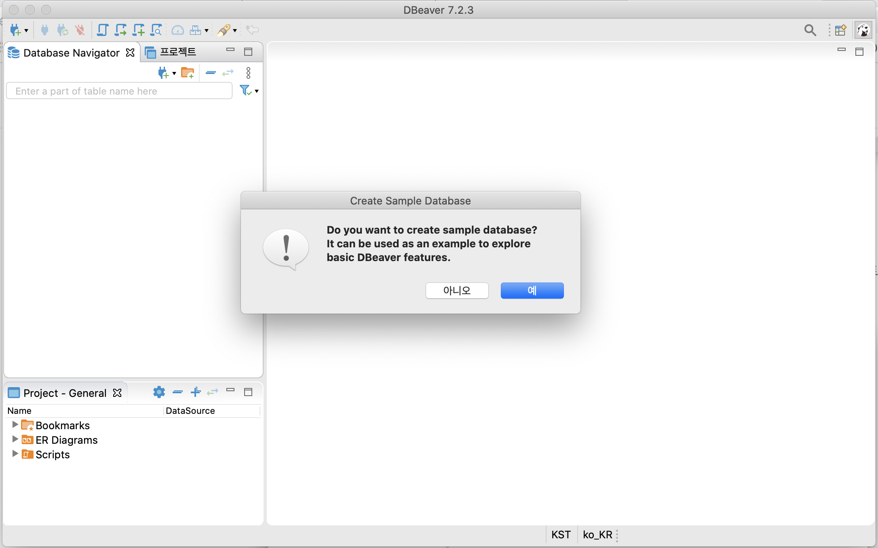
Task: Select the Database Navigator tab
Action: click(71, 53)
